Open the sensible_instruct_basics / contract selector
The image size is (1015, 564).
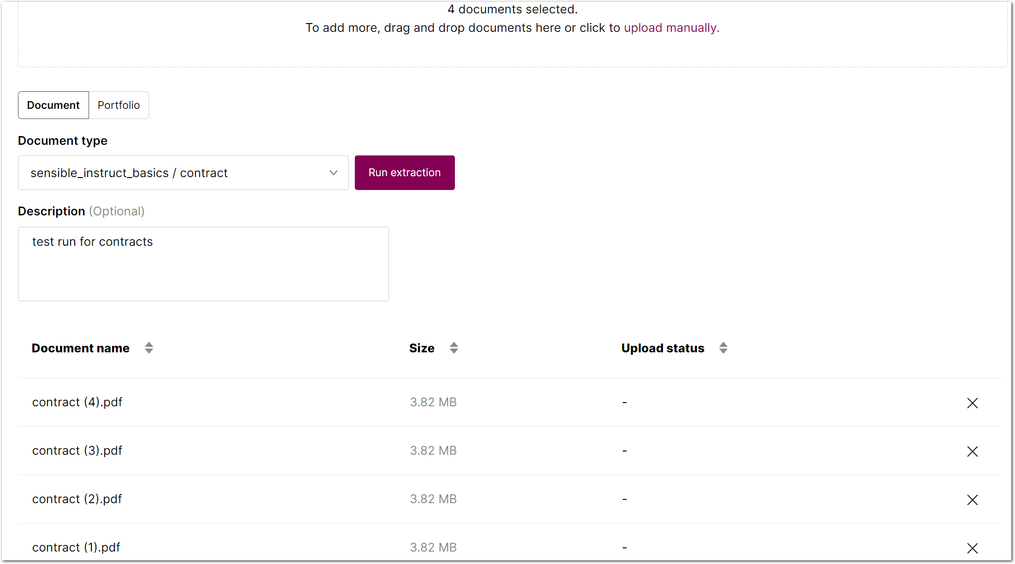[x=175, y=172]
